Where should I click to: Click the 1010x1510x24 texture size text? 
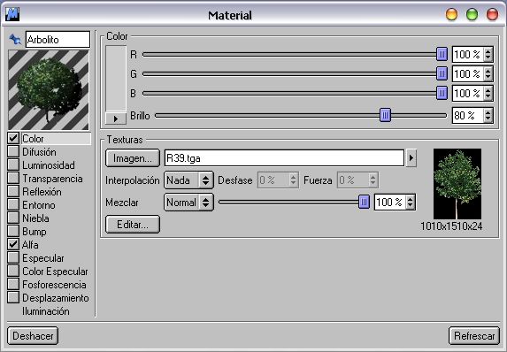click(x=451, y=226)
